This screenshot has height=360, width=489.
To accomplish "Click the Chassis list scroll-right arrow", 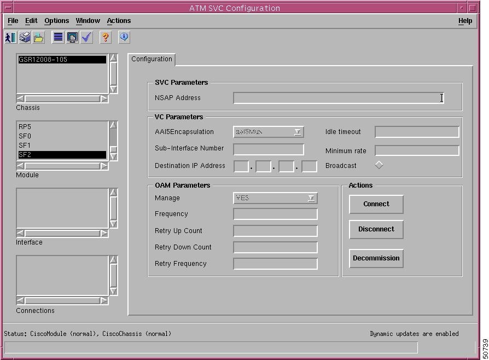I will [104, 98].
